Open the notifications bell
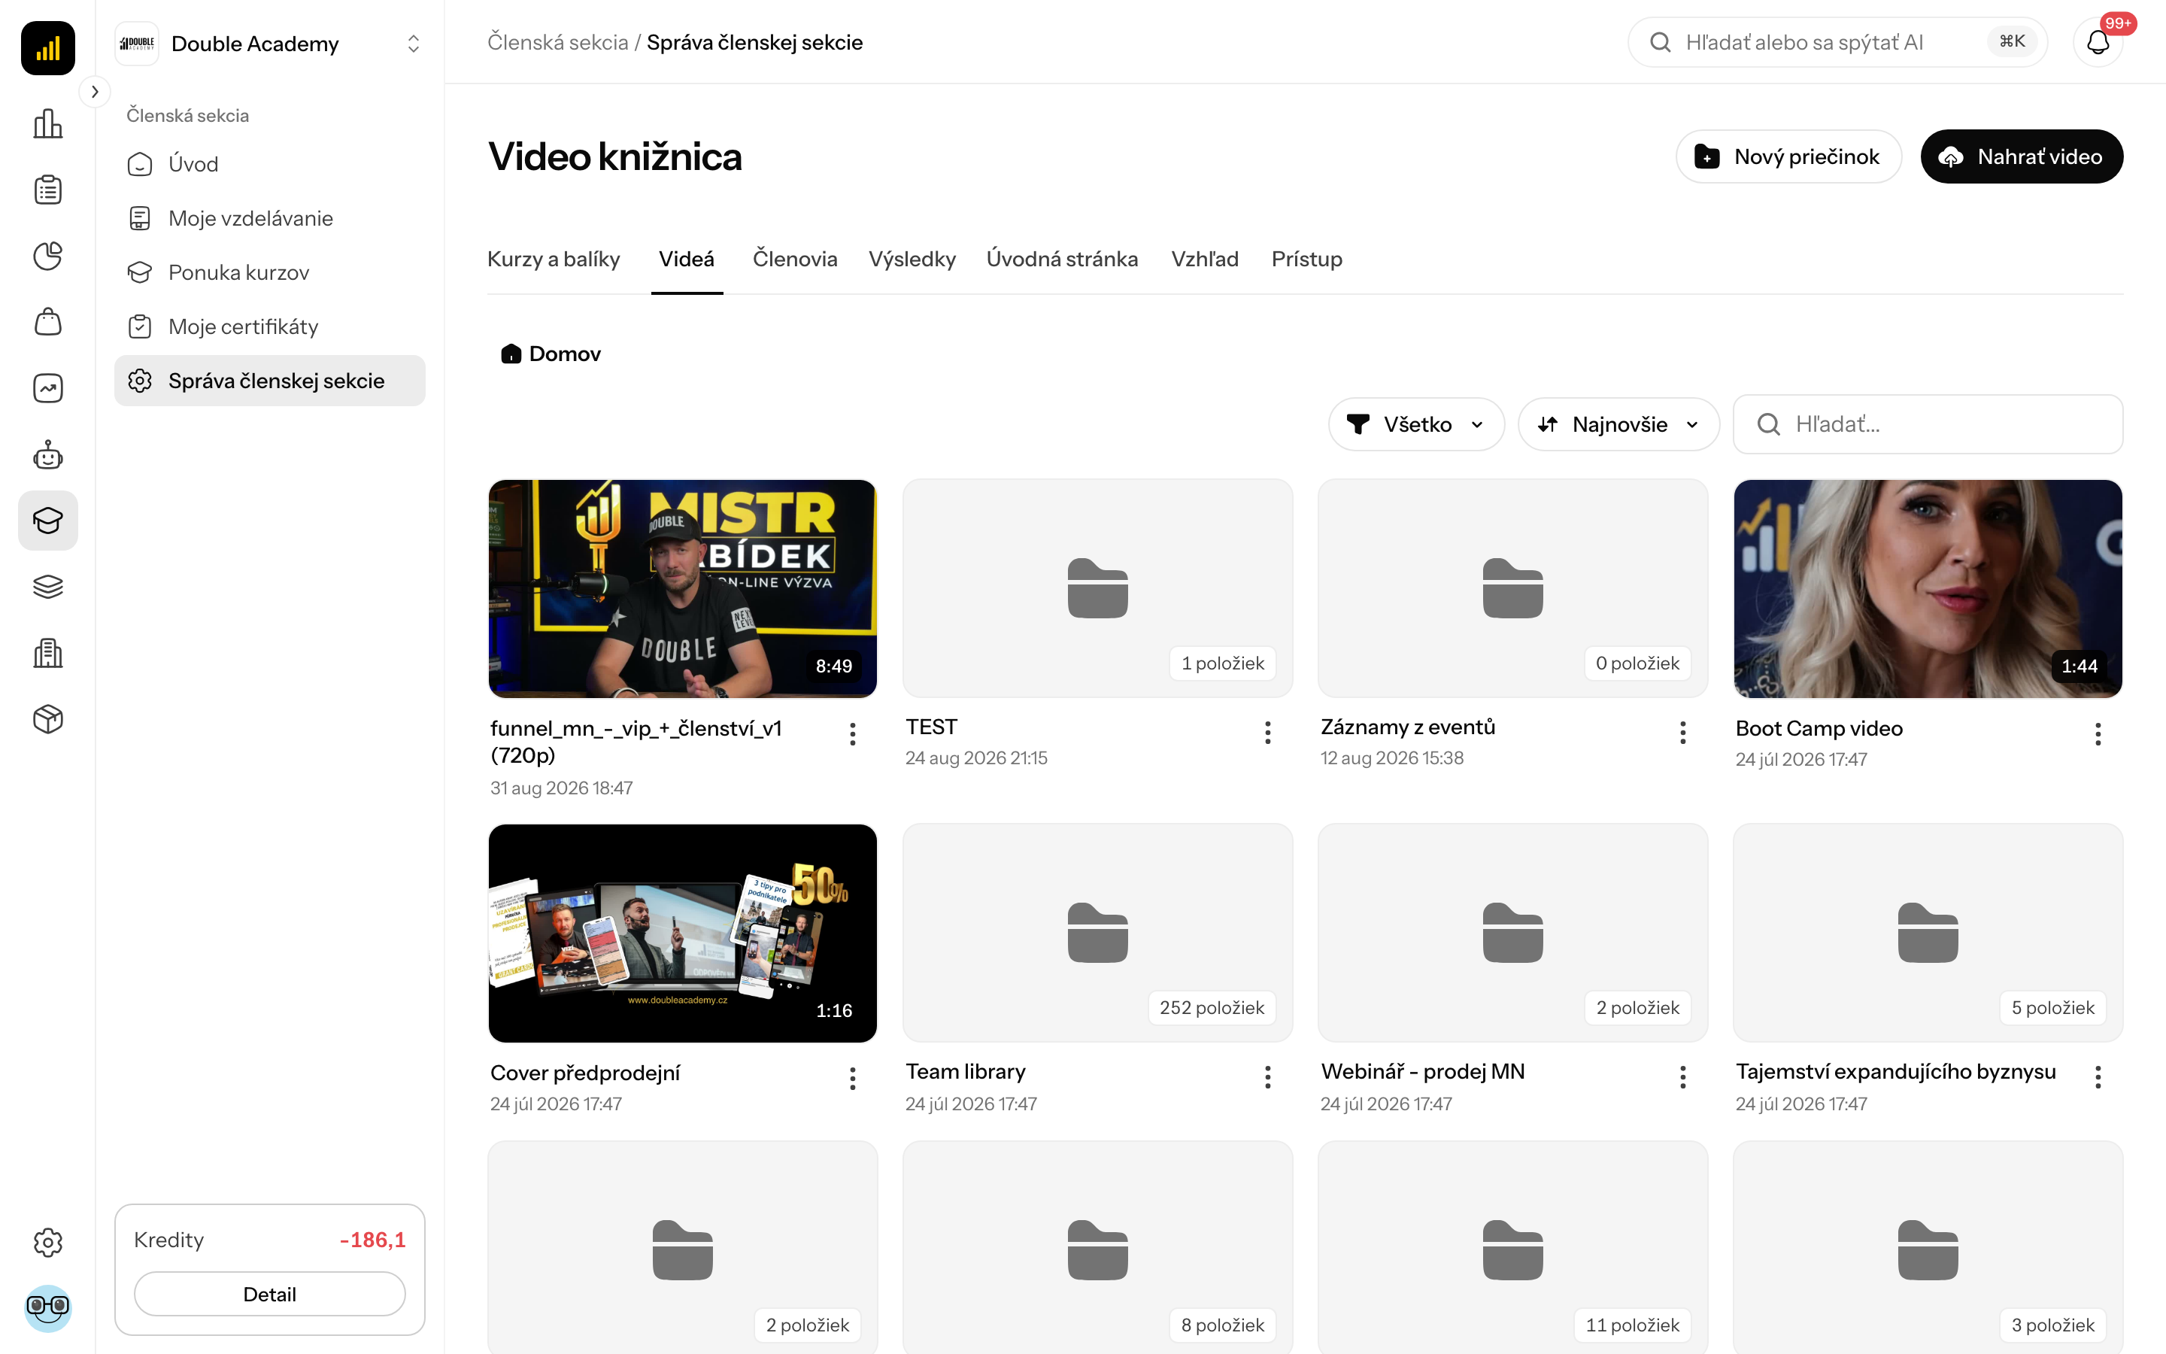 (2098, 42)
